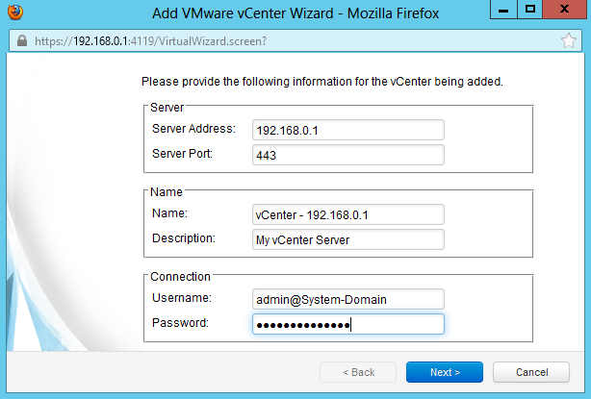Click the 'Description:' label

[x=184, y=238]
